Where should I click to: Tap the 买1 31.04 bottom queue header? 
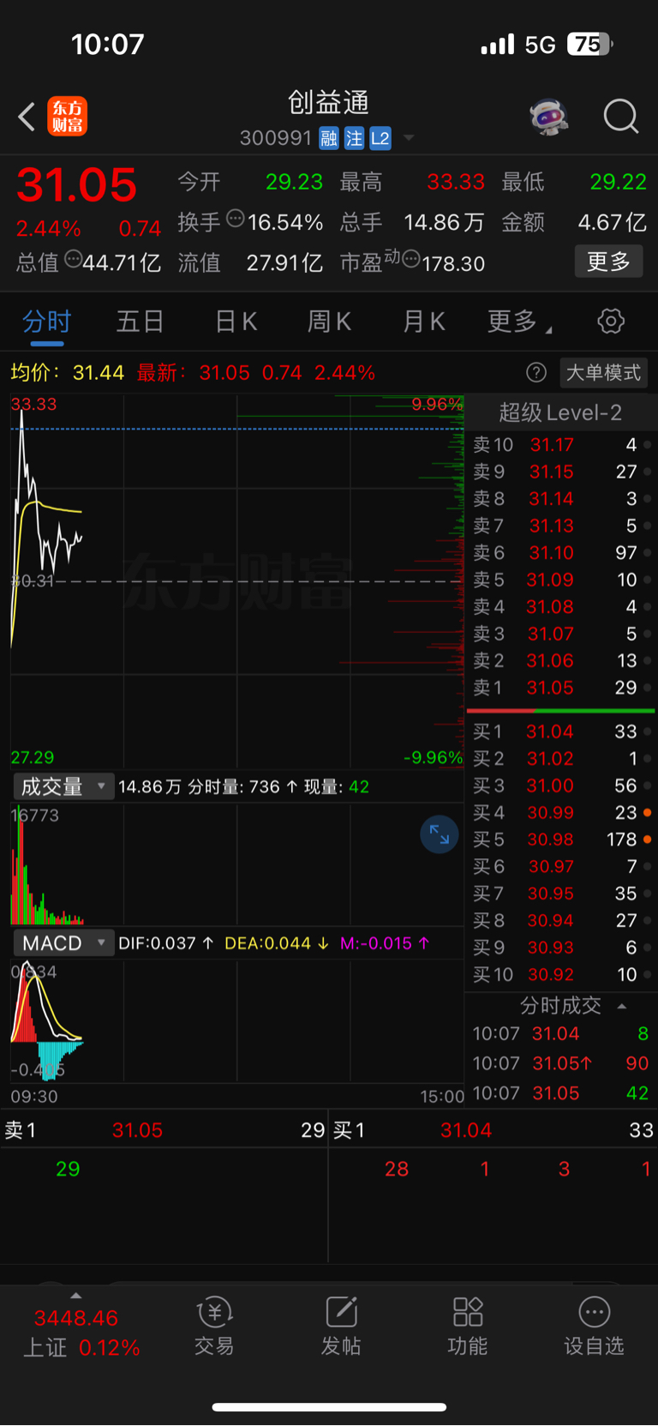[x=493, y=1130]
